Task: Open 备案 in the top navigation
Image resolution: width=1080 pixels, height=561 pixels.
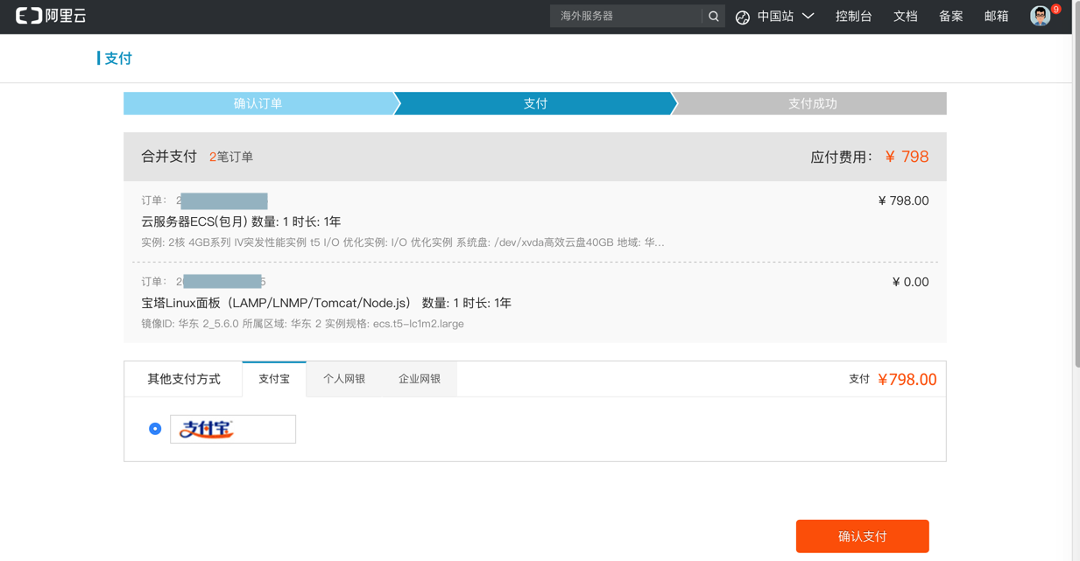Action: click(950, 16)
